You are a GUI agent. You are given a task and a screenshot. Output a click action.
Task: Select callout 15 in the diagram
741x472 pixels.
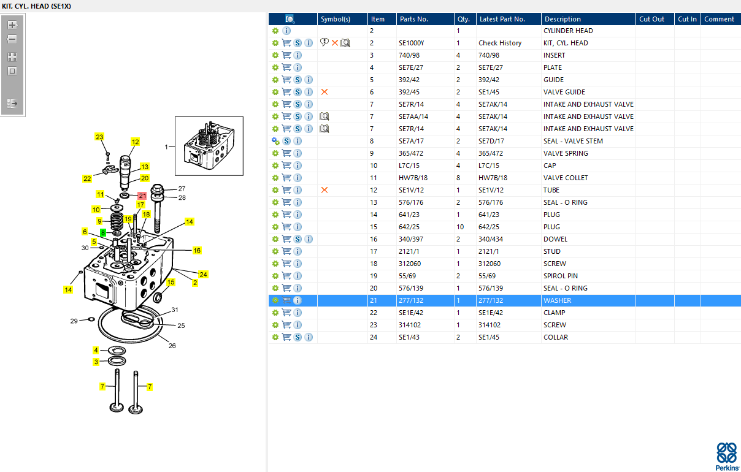coord(171,282)
